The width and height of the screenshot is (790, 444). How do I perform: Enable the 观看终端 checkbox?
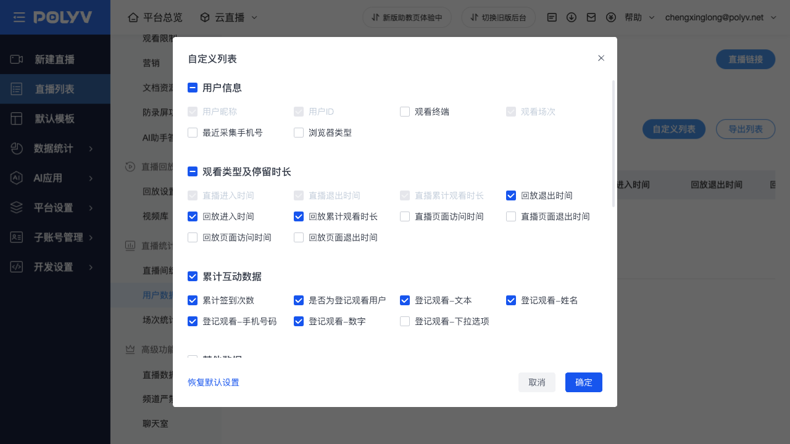tap(405, 112)
